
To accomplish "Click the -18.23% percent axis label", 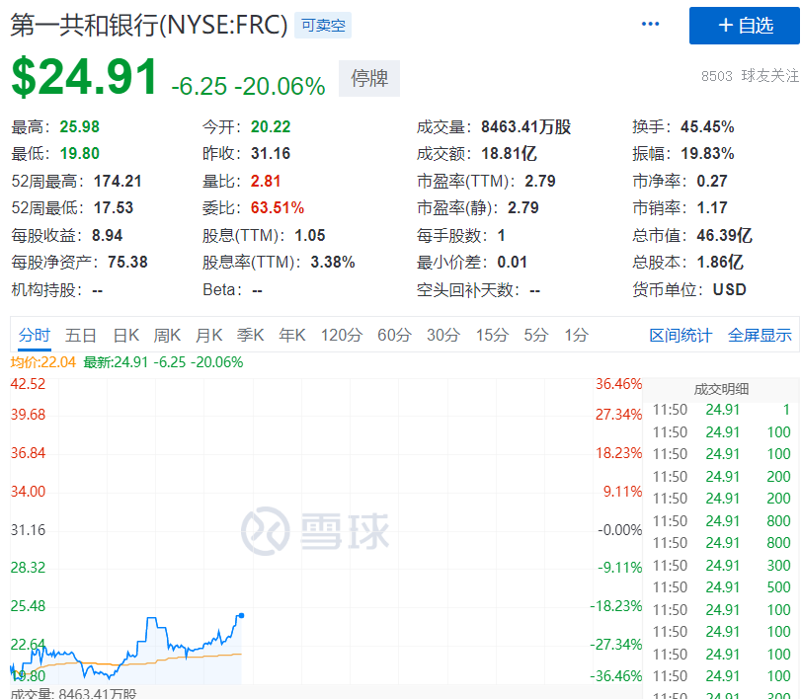I will [615, 606].
